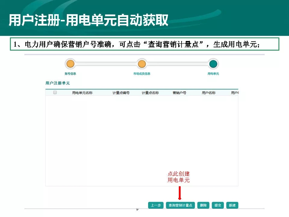Toggle the select-all checkbox in table header
The width and height of the screenshot is (289, 217).
coord(55,93)
